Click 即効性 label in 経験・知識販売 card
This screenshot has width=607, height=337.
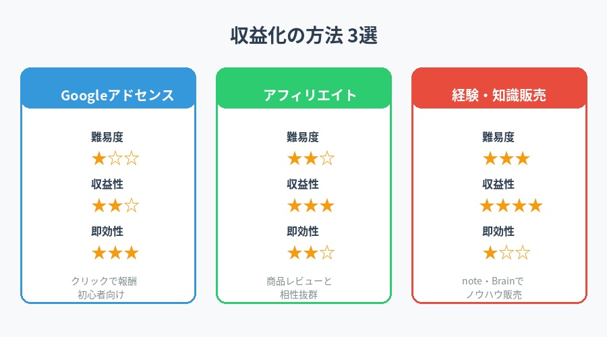(x=498, y=232)
